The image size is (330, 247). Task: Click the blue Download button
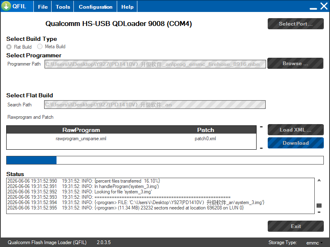[295, 143]
